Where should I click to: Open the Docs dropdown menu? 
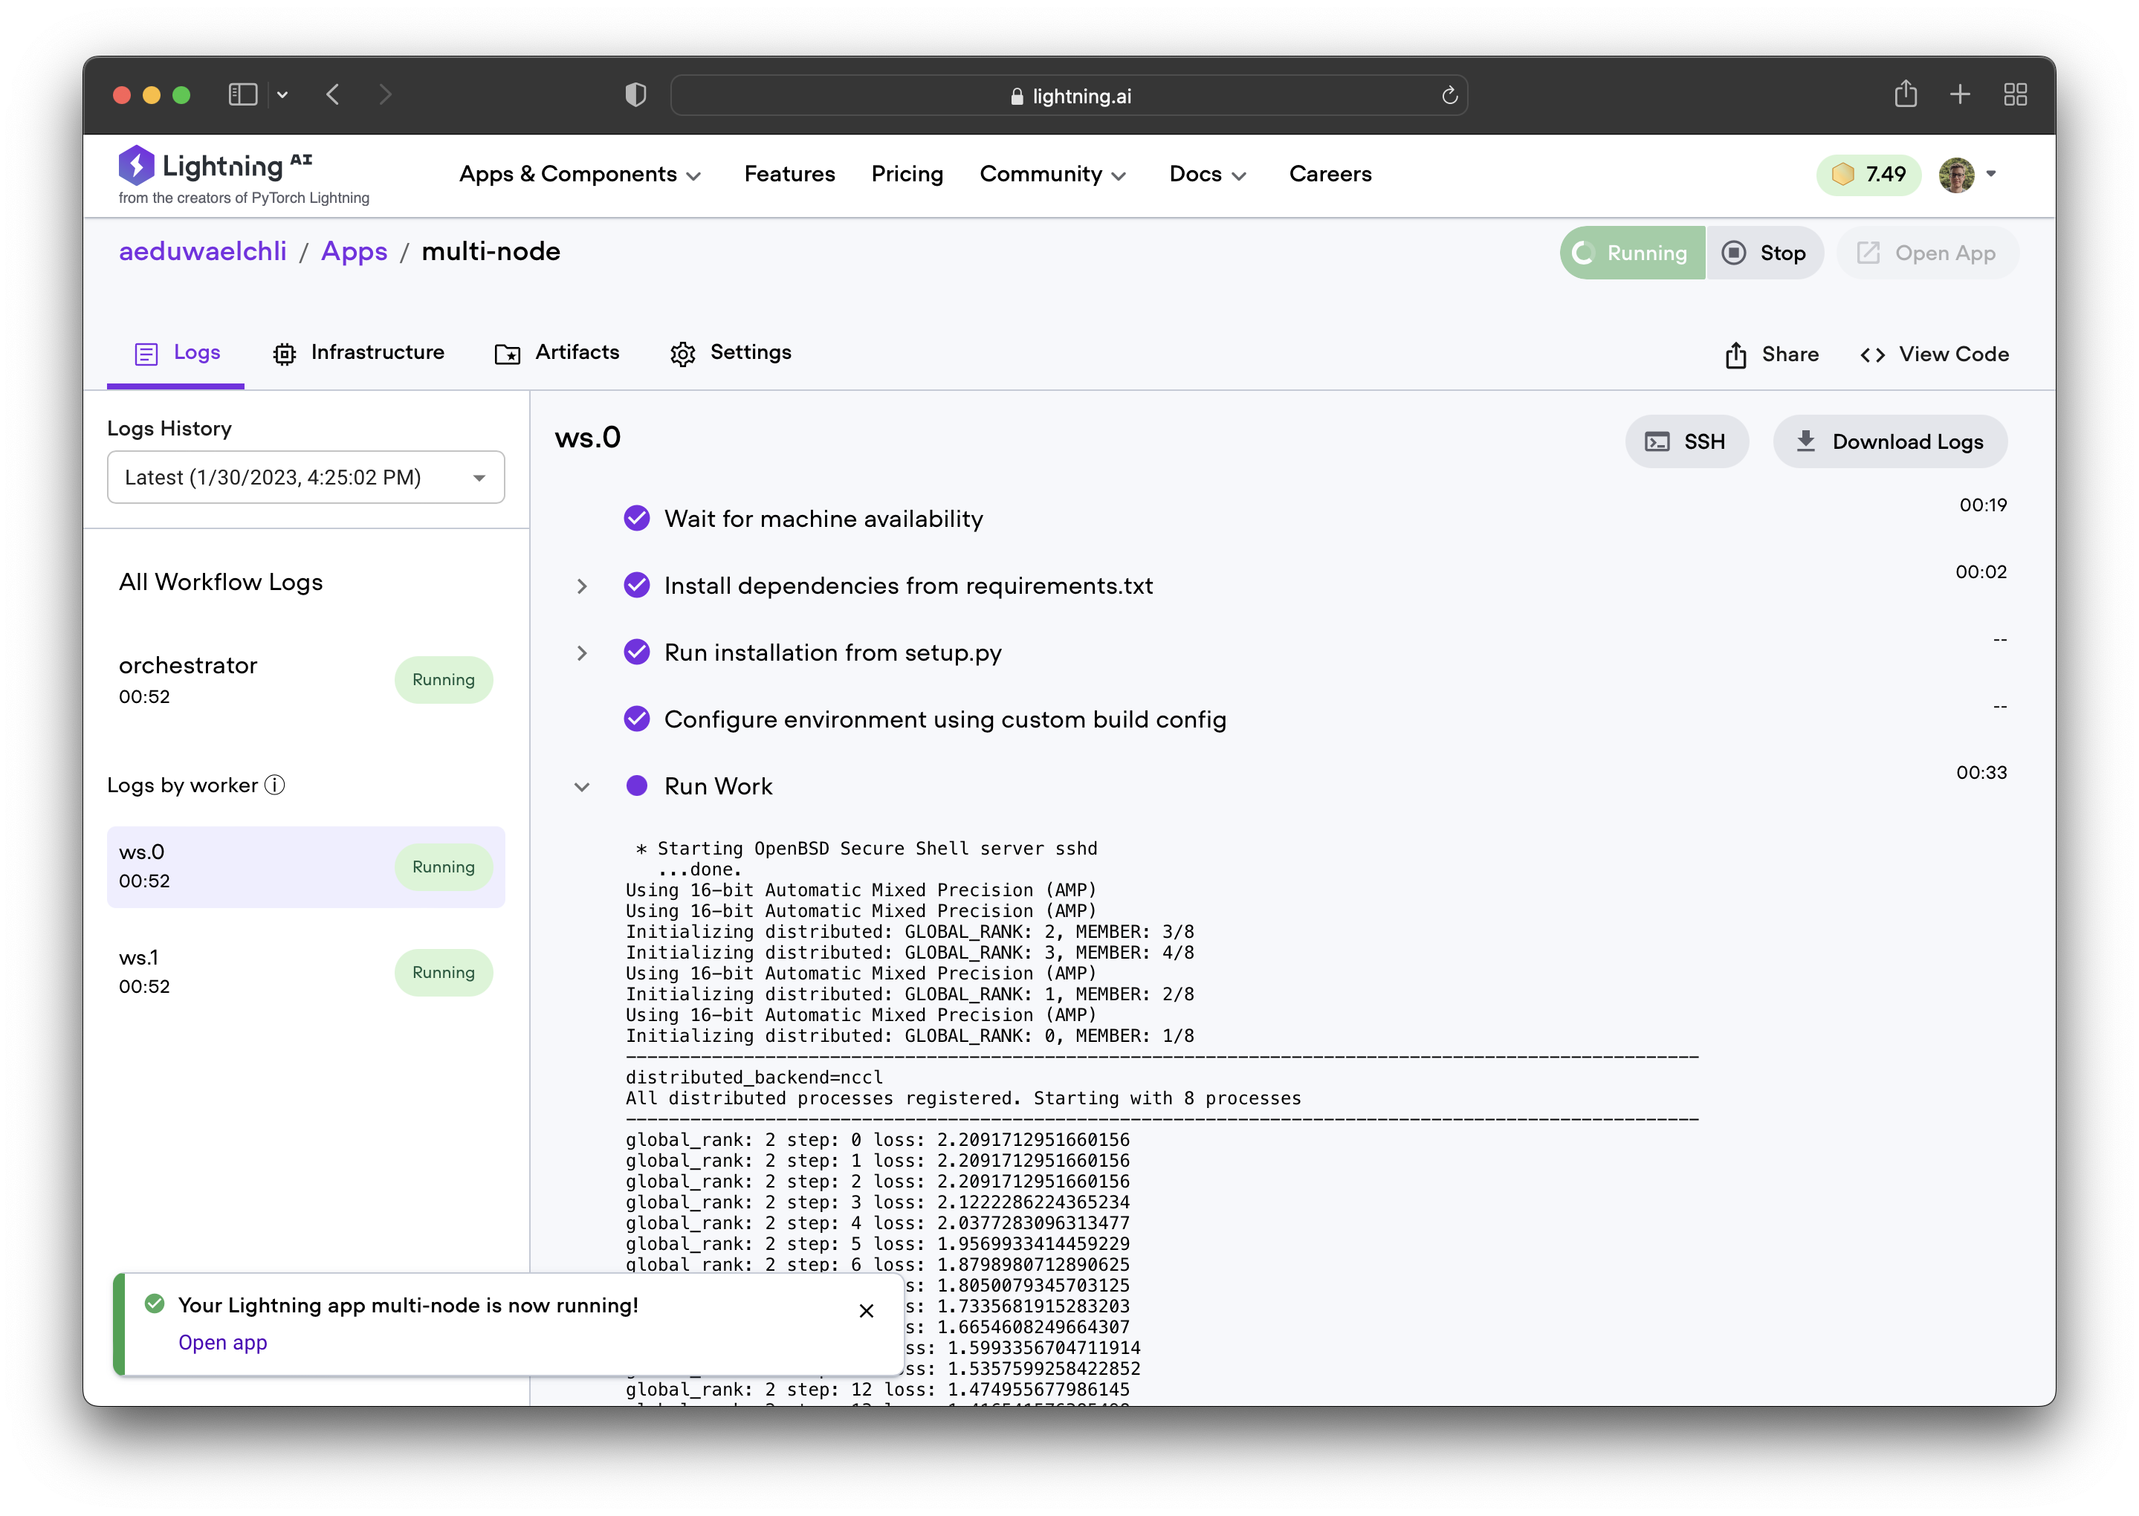[1207, 175]
